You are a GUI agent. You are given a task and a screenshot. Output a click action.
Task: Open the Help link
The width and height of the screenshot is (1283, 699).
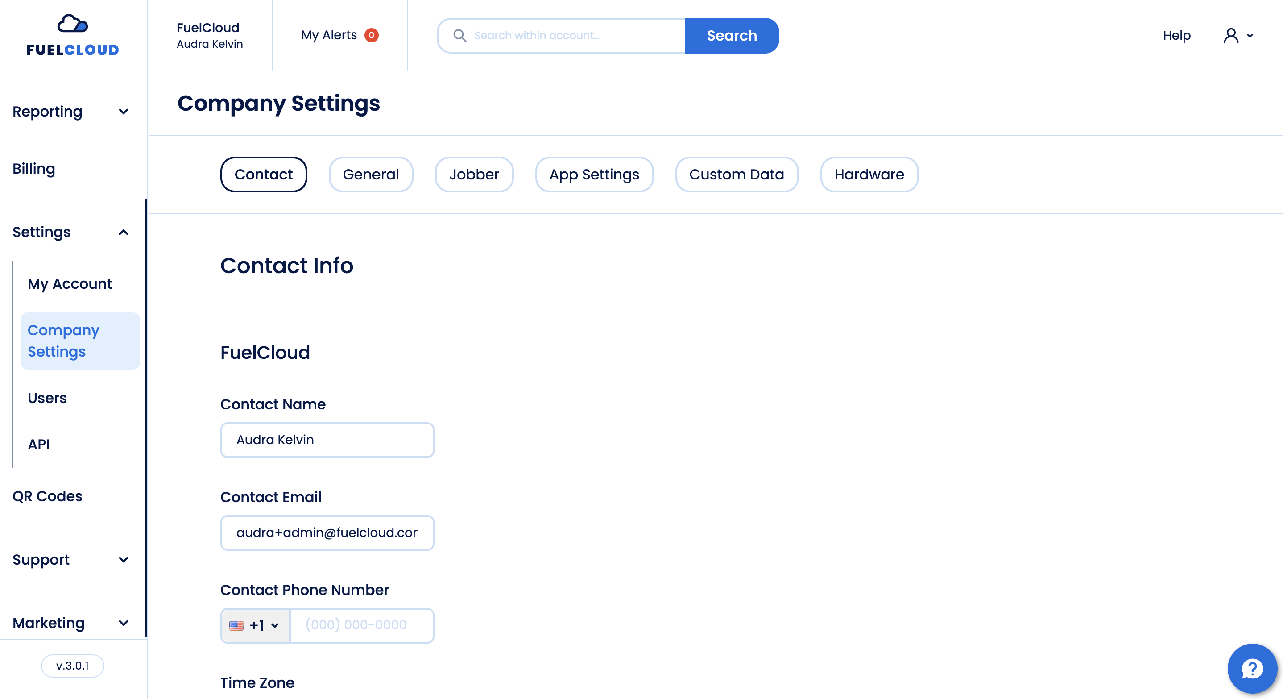[x=1176, y=35]
